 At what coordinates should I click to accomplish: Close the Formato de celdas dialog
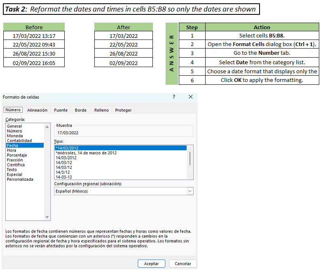(190, 97)
